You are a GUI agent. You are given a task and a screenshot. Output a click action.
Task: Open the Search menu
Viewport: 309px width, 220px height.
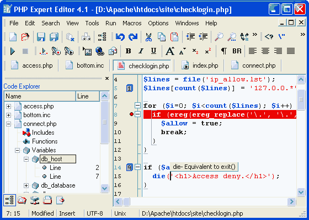point(50,23)
